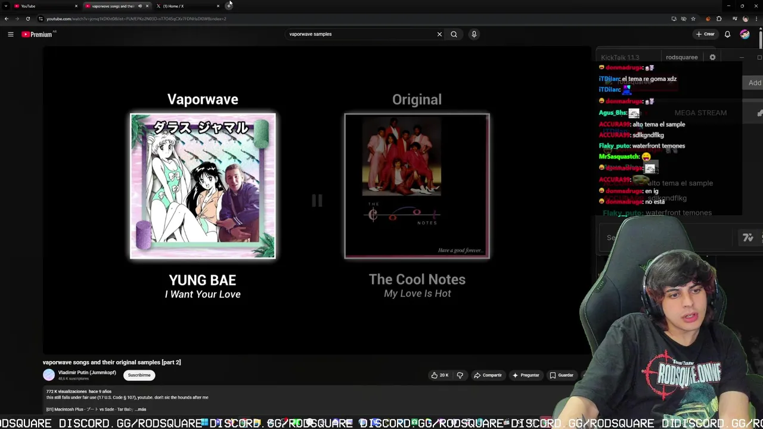The width and height of the screenshot is (763, 429).
Task: Expand the tab search dropdown arrow
Action: point(5,6)
